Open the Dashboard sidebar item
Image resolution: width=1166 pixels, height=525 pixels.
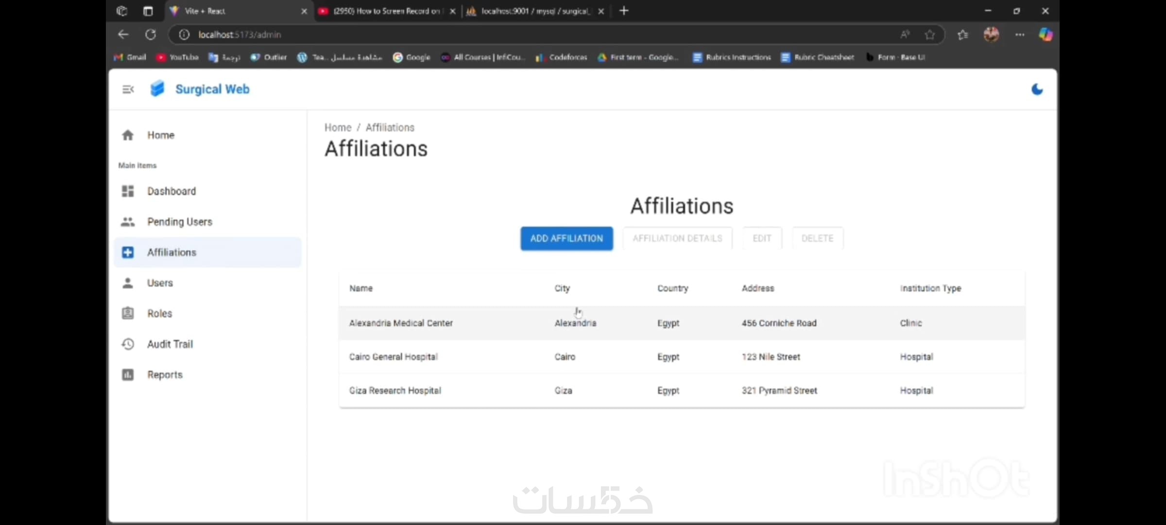coord(171,191)
